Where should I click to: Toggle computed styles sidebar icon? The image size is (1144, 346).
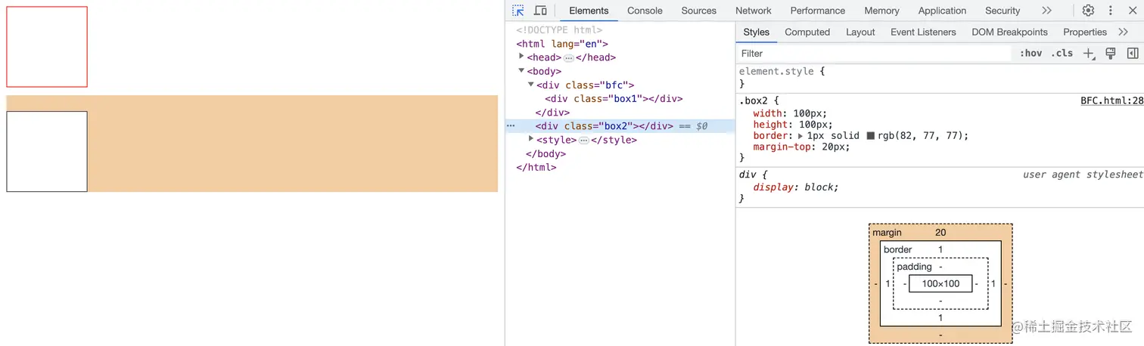coord(1133,54)
